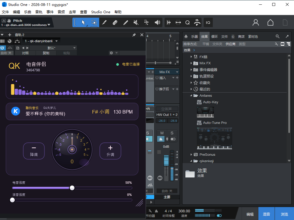Click the browser home icon
Viewport: 294px width, 220px height.
click(x=186, y=37)
